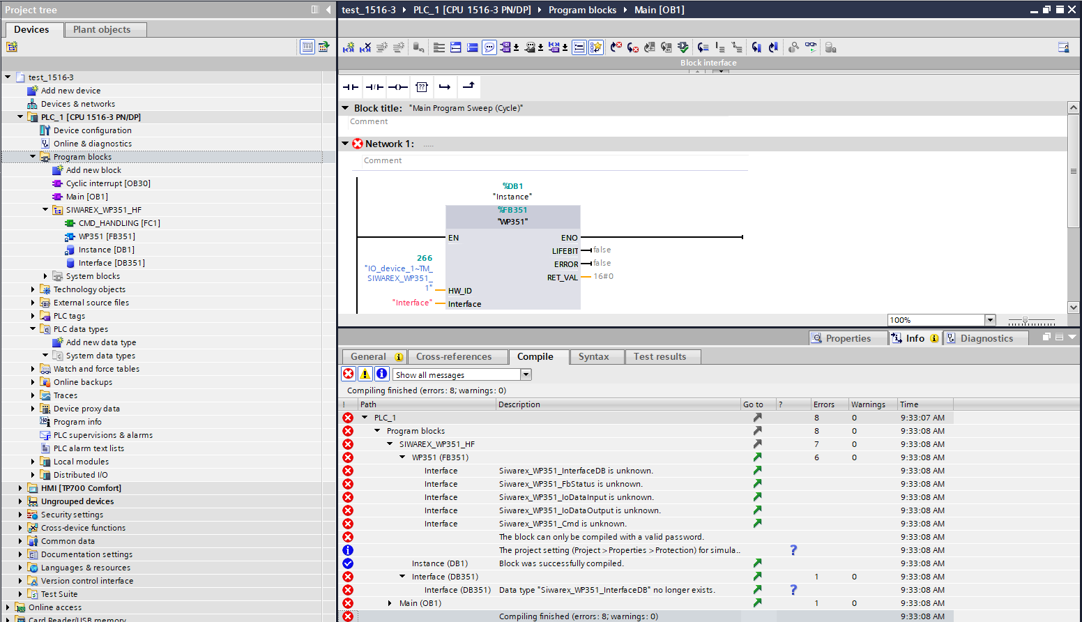This screenshot has height=622, width=1082.
Task: Jump to WP351 (FB351) error via arrow
Action: (x=757, y=457)
